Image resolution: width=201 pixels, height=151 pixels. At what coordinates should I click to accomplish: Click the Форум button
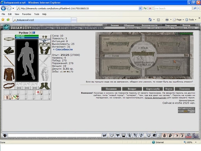169,89
